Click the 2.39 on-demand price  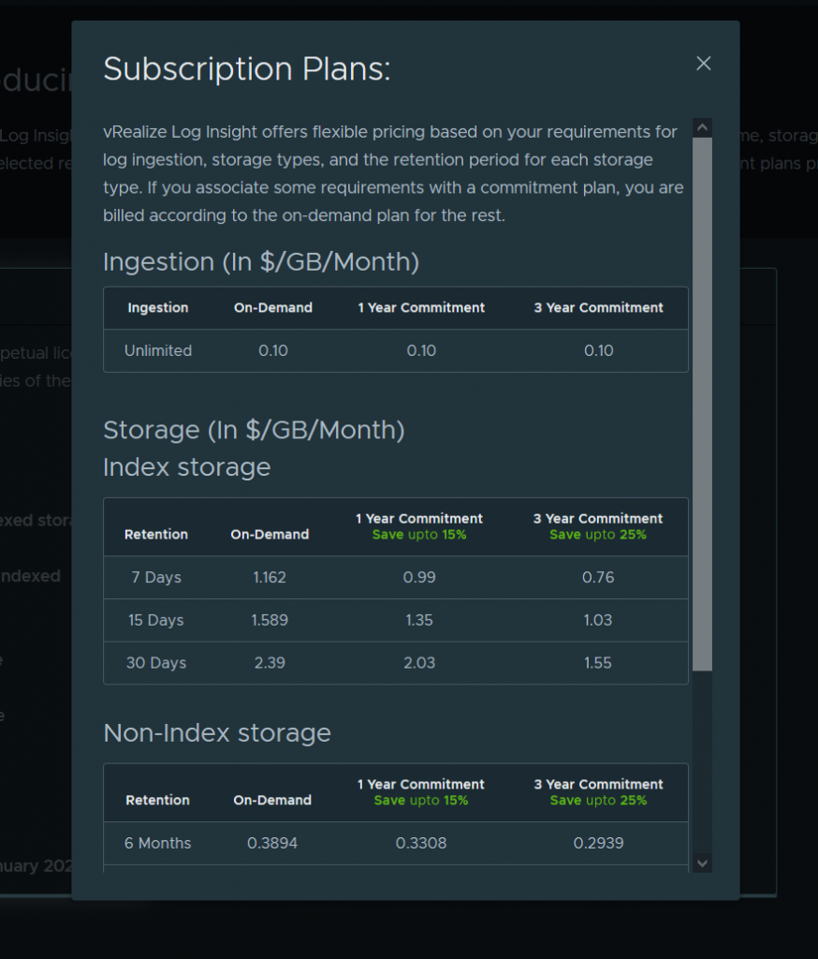[270, 662]
